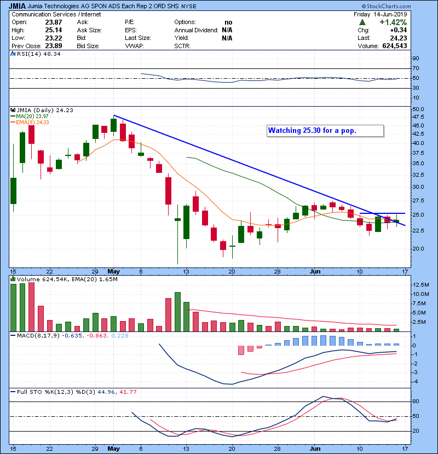Screen dimensions: 438x454
Task: Click the +1.42% change value
Action: pyautogui.click(x=393, y=22)
